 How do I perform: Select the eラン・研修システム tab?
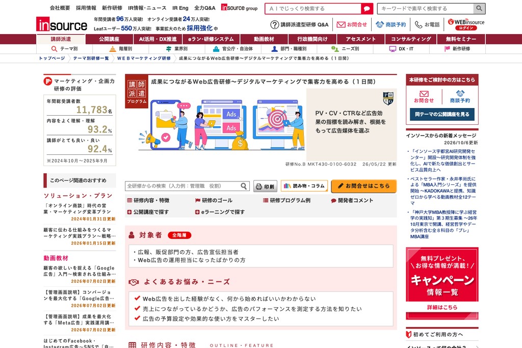coord(211,39)
